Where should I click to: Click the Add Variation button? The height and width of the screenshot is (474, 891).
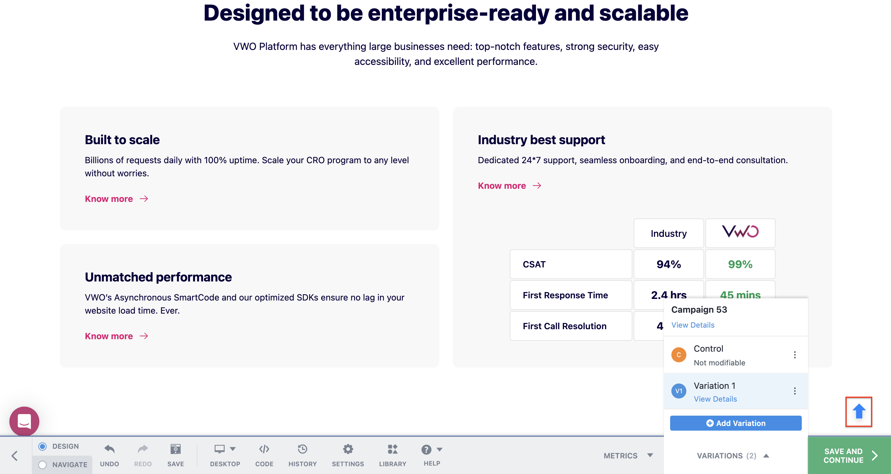click(x=736, y=423)
